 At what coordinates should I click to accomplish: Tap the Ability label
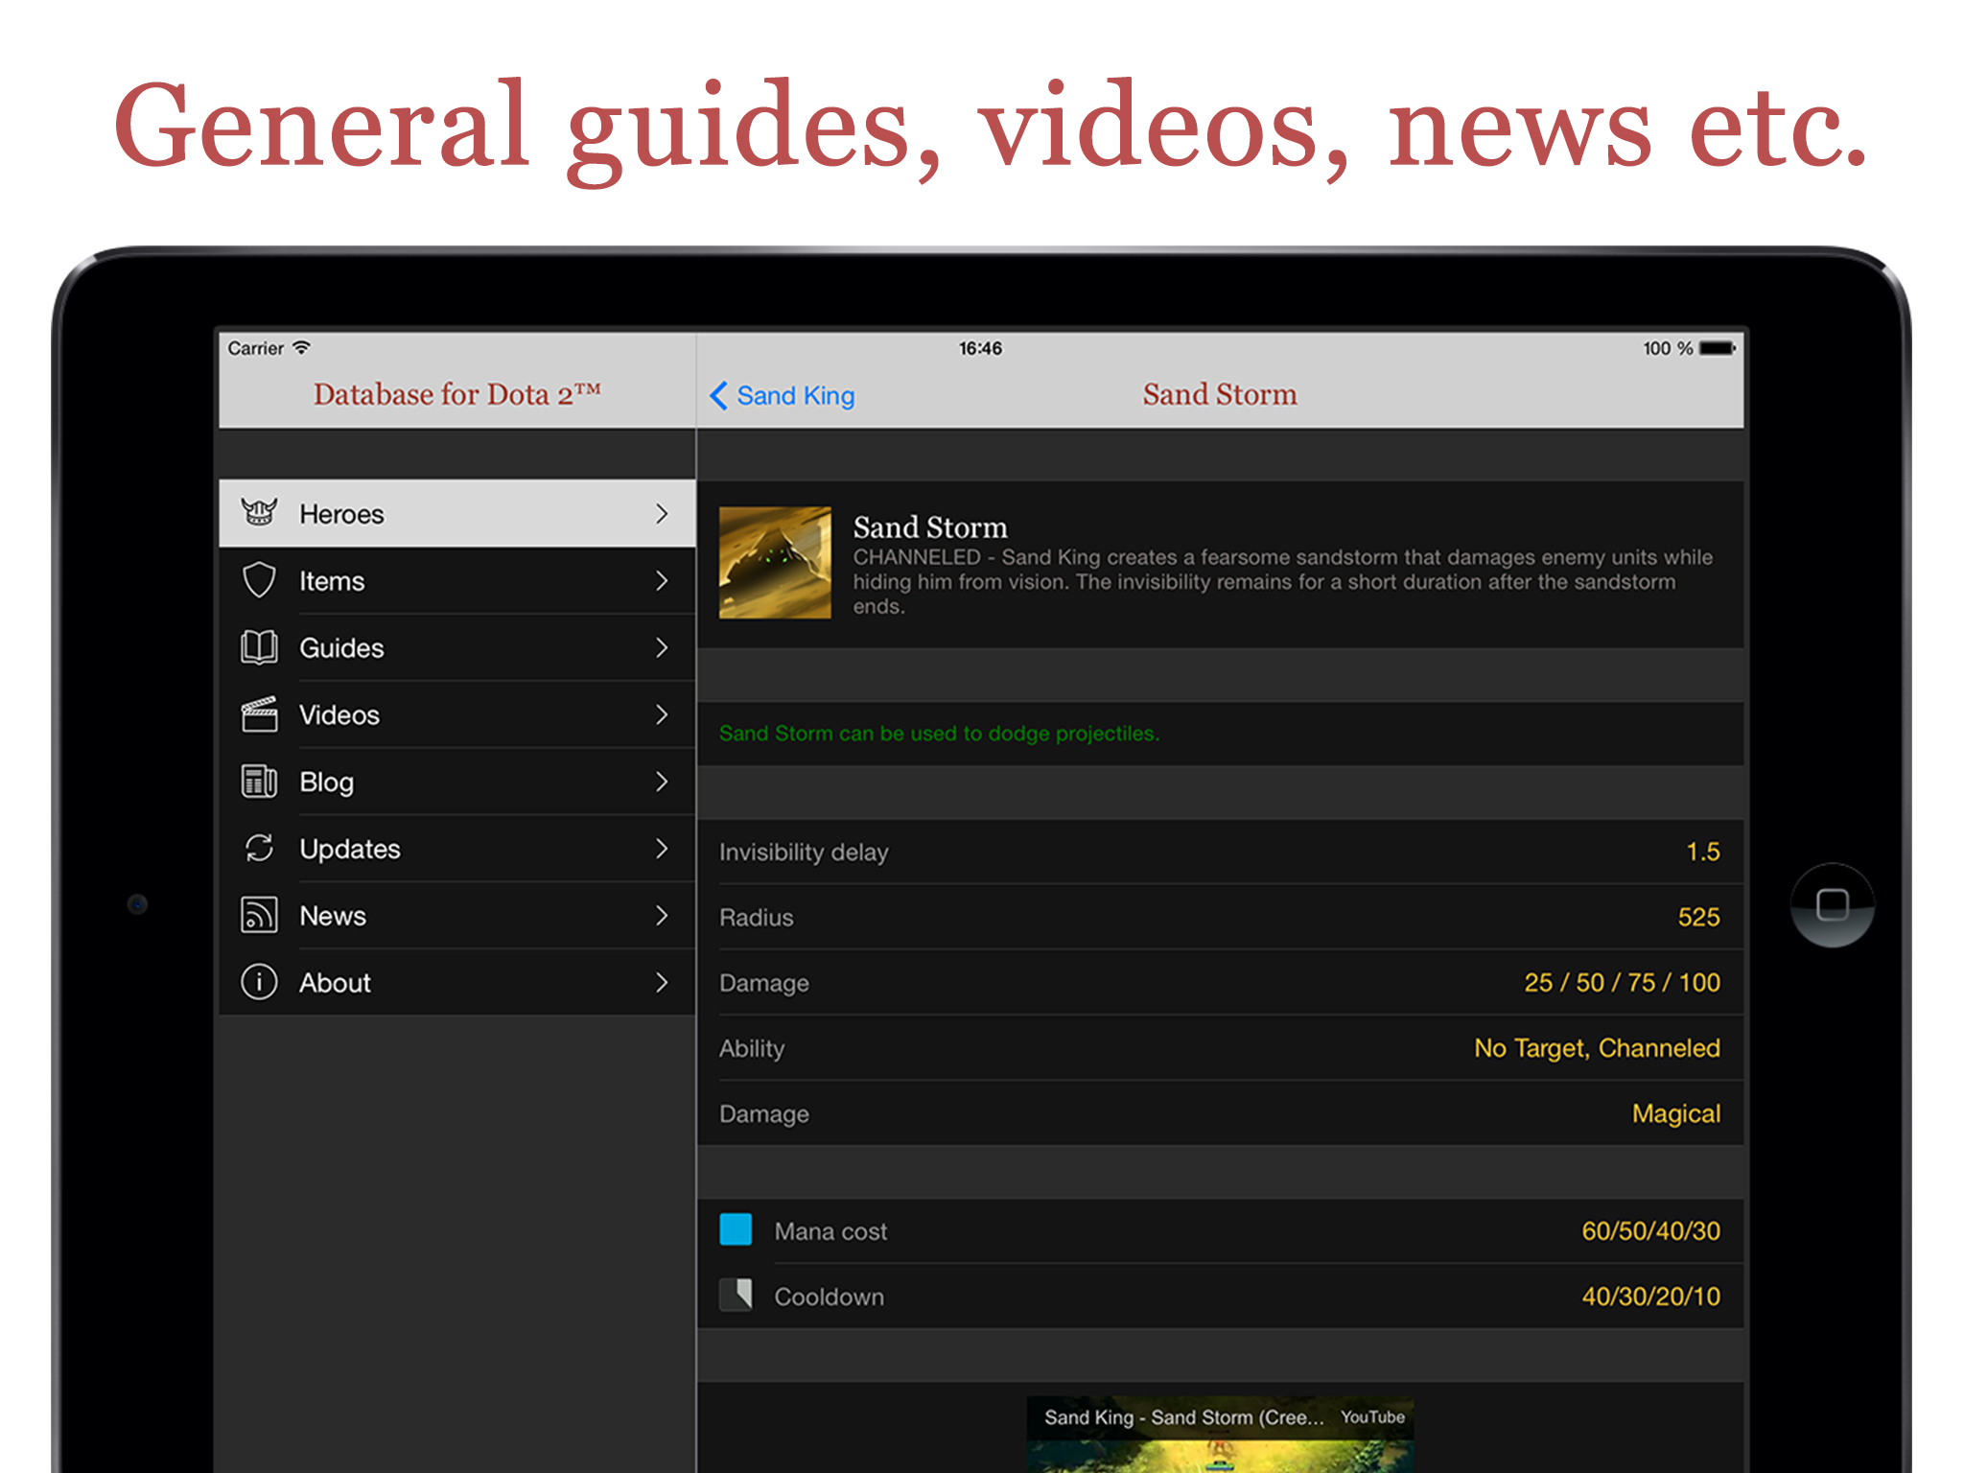point(752,1048)
